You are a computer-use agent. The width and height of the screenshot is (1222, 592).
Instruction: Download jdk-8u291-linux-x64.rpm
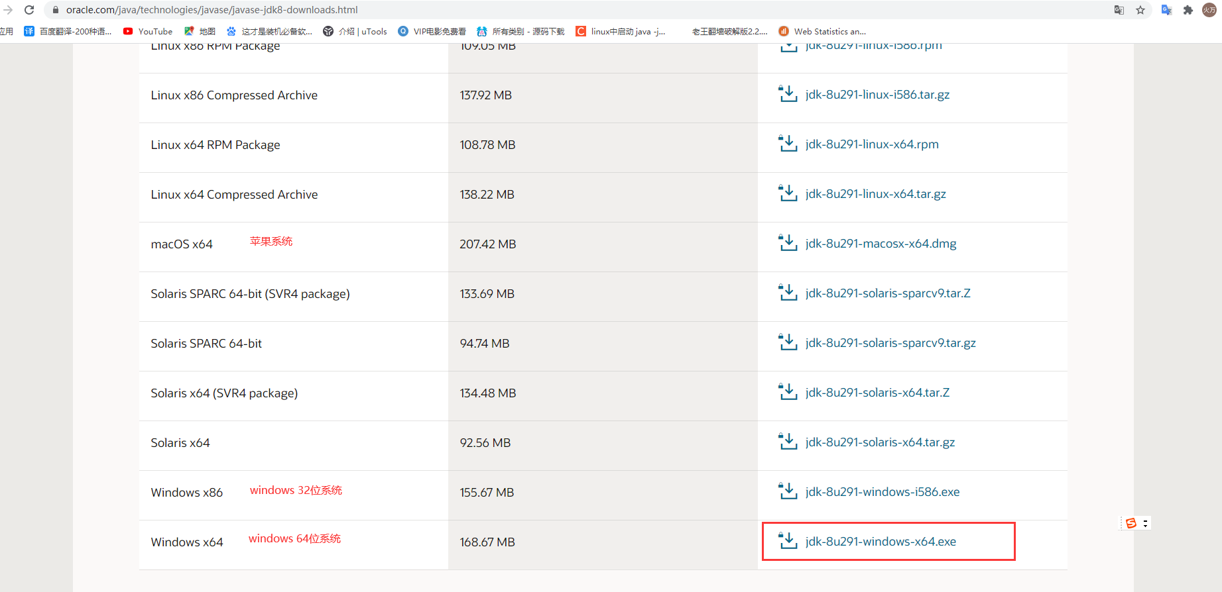point(872,144)
